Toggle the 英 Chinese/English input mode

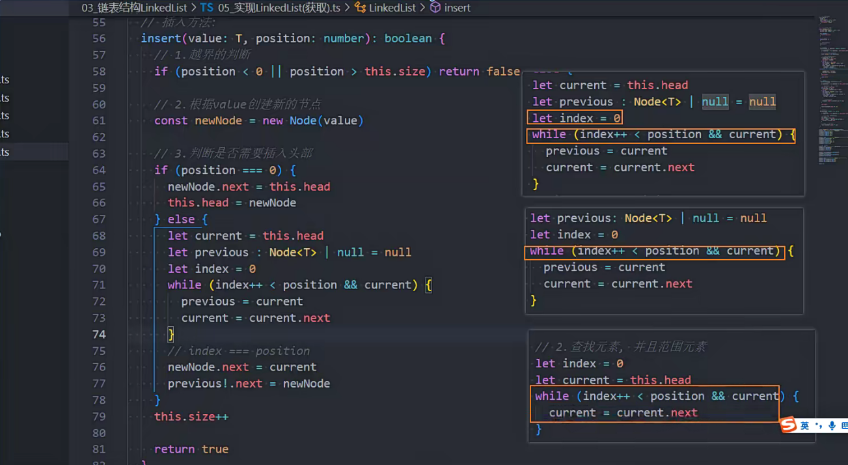click(x=805, y=426)
